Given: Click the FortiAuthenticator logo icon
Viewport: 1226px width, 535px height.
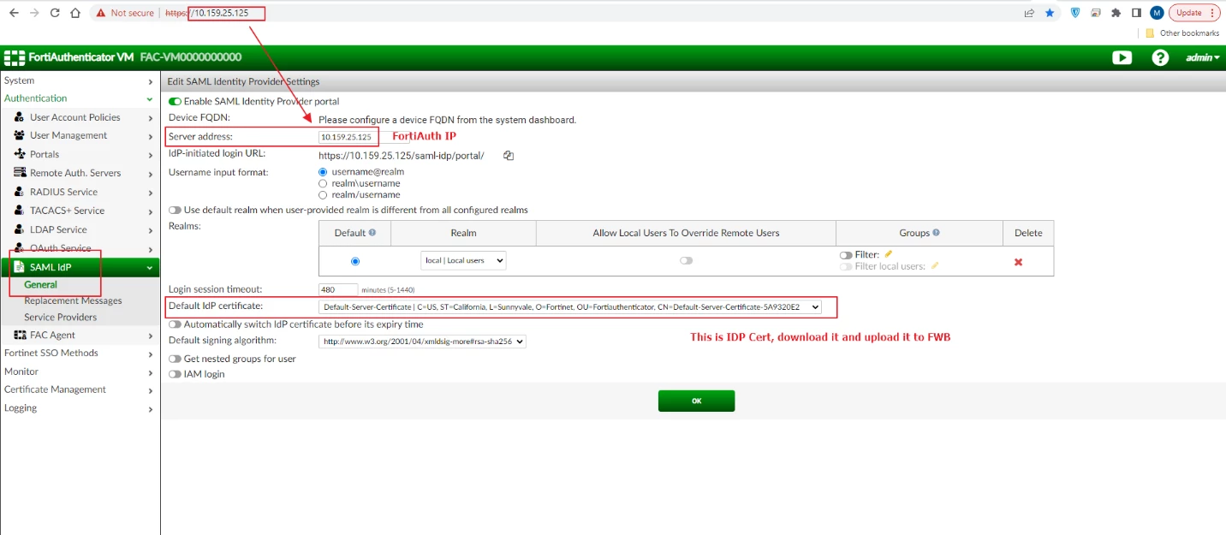Looking at the screenshot, I should pyautogui.click(x=14, y=57).
